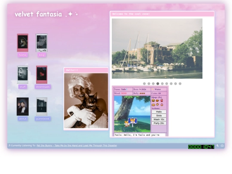Screen dimensions: 232x174
Task: Click the 'blog' label link
Action: tap(42, 55)
